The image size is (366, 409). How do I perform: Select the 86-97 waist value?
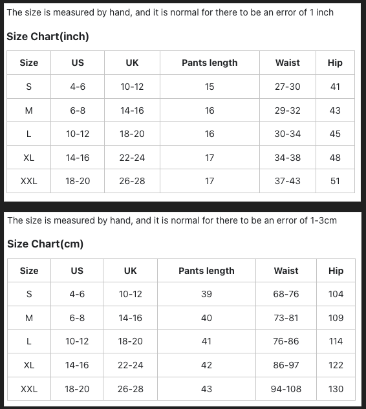tap(286, 365)
